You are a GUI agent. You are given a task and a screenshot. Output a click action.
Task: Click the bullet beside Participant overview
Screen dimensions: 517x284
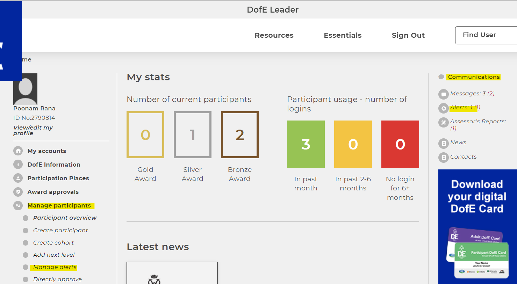(26, 218)
